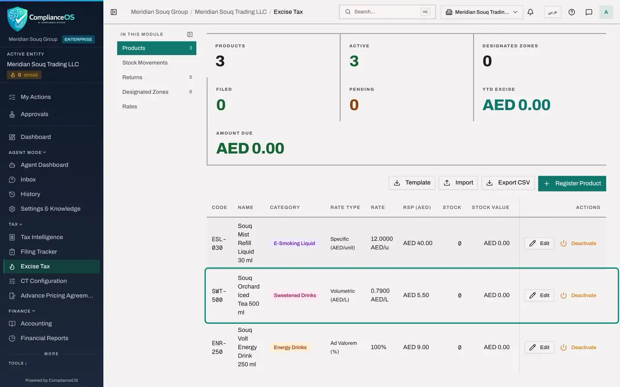Click the Accounting book icon

[12, 324]
